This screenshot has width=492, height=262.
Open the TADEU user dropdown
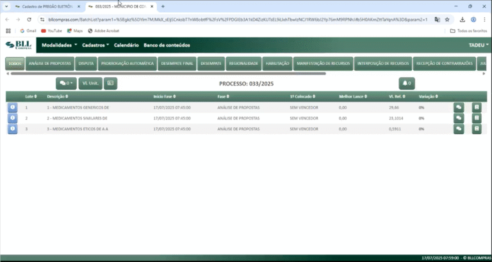(x=479, y=45)
